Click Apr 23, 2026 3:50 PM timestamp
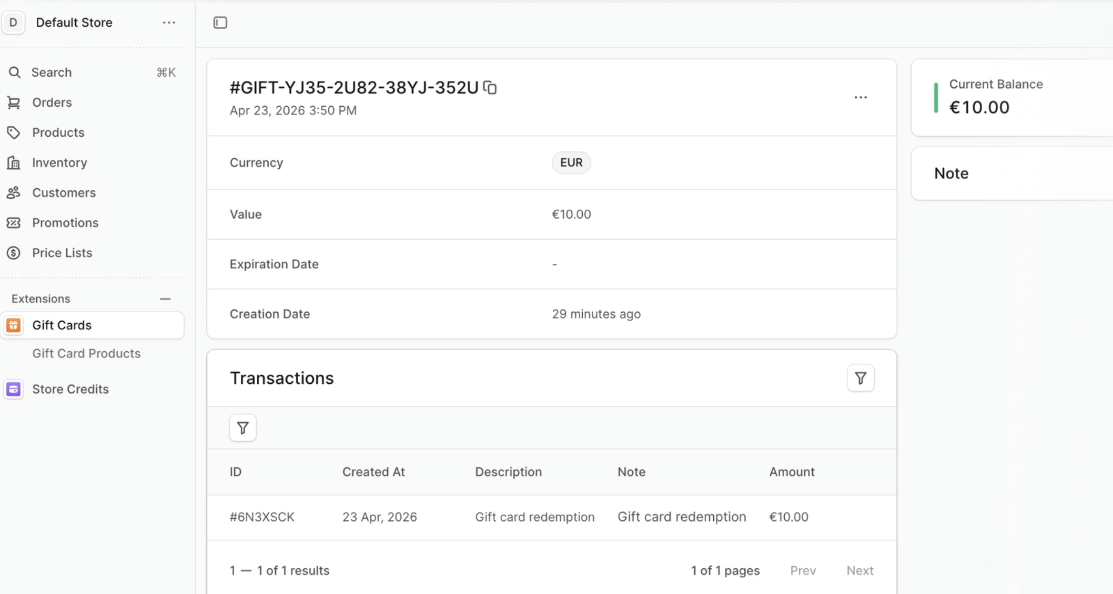The width and height of the screenshot is (1113, 594). (x=293, y=110)
